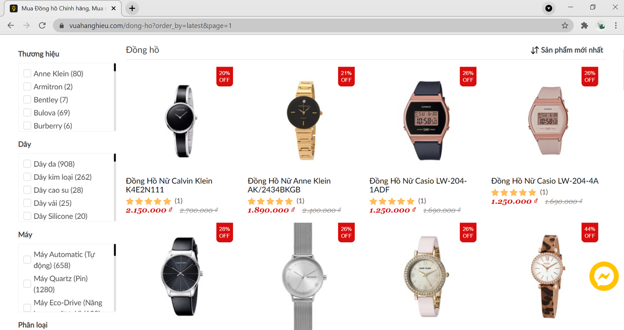Check the Dây da (908) strap filter

tap(27, 164)
